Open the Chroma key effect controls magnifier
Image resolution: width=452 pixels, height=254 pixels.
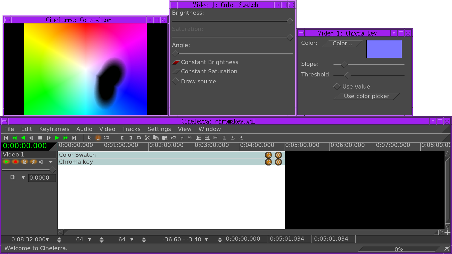click(268, 162)
